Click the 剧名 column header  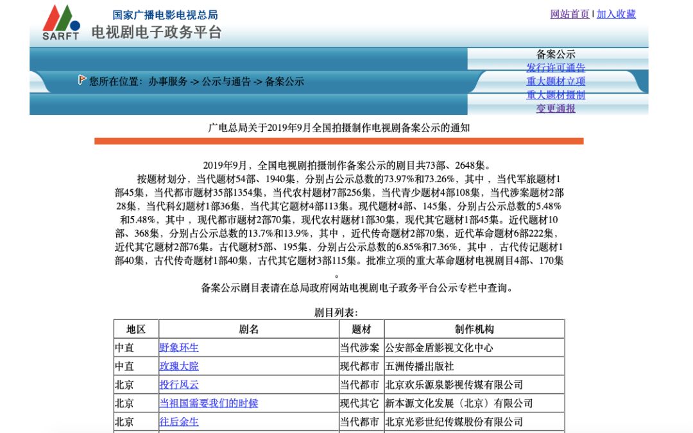[249, 329]
